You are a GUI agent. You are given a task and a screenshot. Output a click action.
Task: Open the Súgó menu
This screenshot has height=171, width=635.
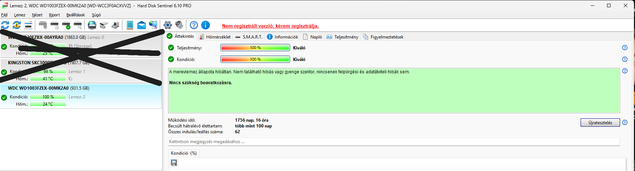[x=96, y=15]
